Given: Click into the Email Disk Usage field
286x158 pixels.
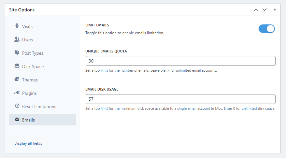Looking at the screenshot, I should click(180, 99).
